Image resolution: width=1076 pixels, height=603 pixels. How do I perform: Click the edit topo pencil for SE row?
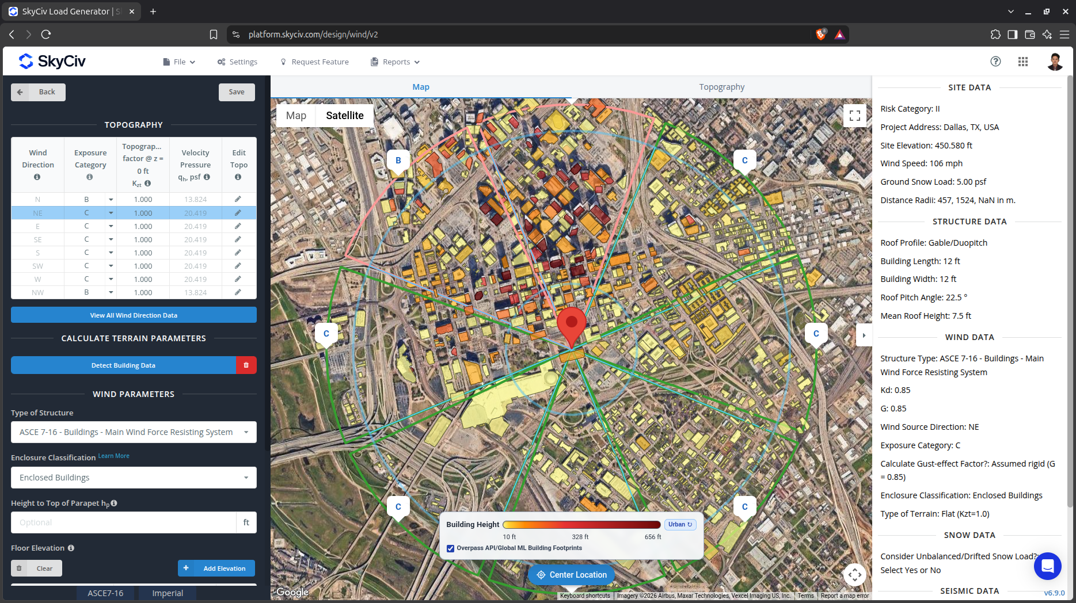(238, 239)
